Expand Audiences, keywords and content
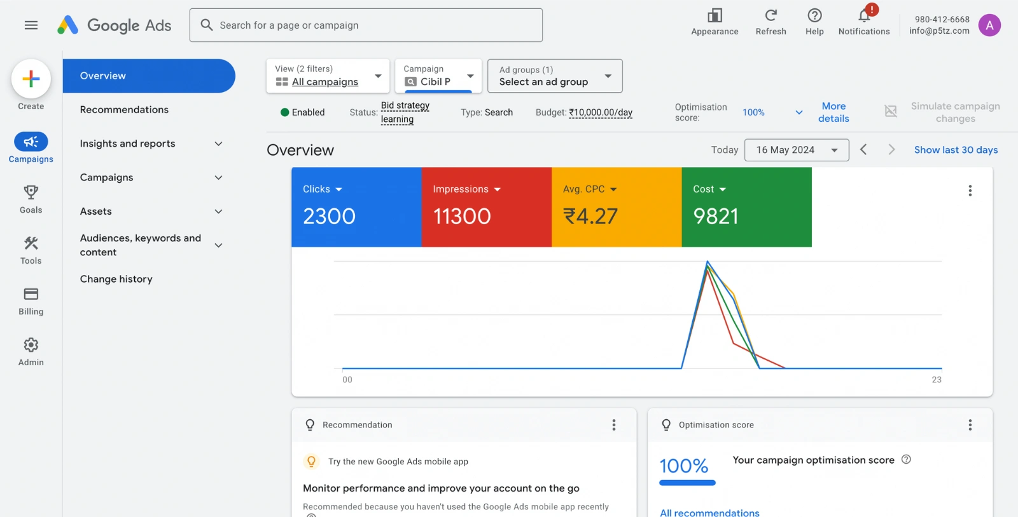Viewport: 1018px width, 517px height. (218, 245)
